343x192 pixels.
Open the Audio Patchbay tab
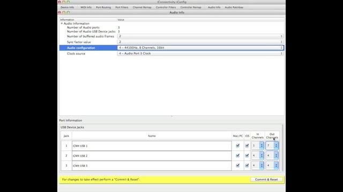[x=234, y=7]
